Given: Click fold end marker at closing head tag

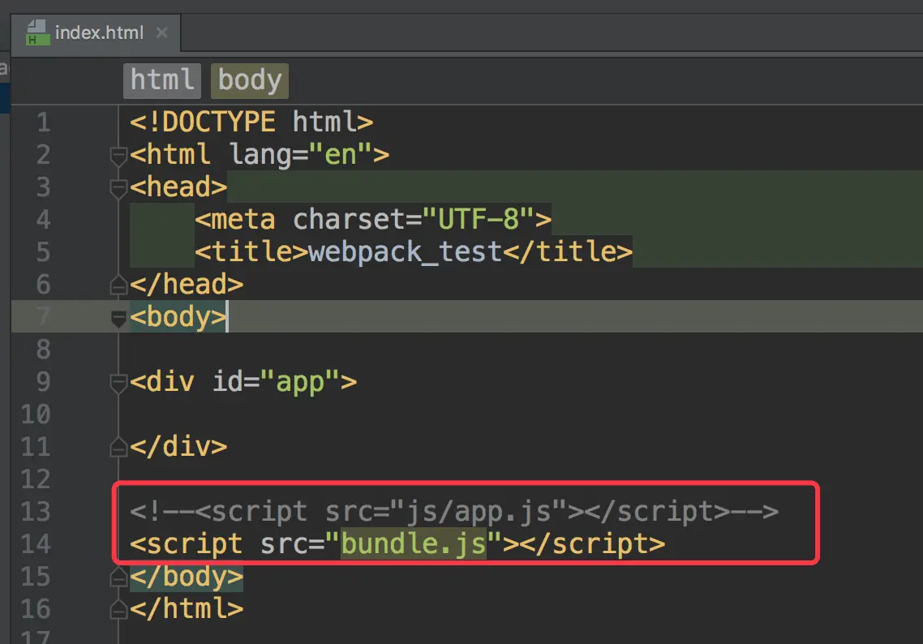Looking at the screenshot, I should point(118,286).
